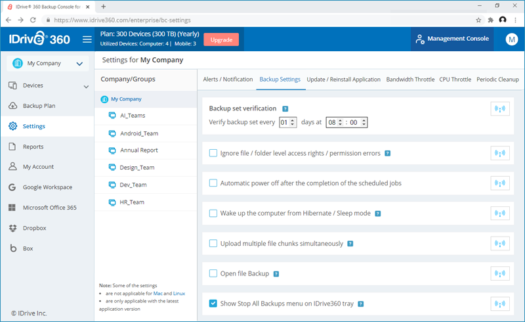Image resolution: width=525 pixels, height=322 pixels.
Task: Click the verification days stepper field
Action: [287, 122]
